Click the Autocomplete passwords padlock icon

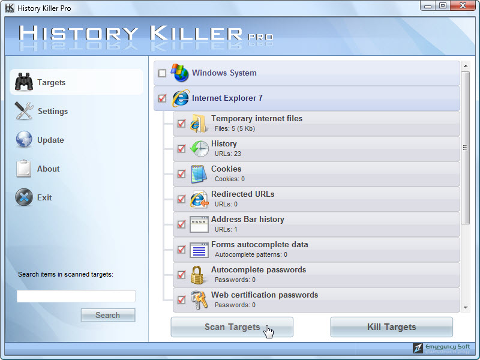[x=199, y=275]
